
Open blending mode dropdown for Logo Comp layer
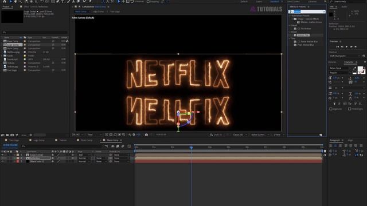[x=84, y=155]
